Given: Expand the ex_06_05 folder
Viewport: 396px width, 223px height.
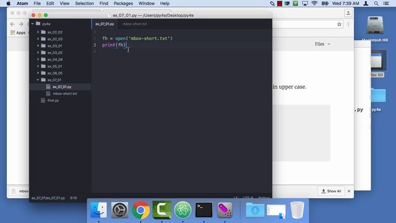Looking at the screenshot, I should click(38, 73).
